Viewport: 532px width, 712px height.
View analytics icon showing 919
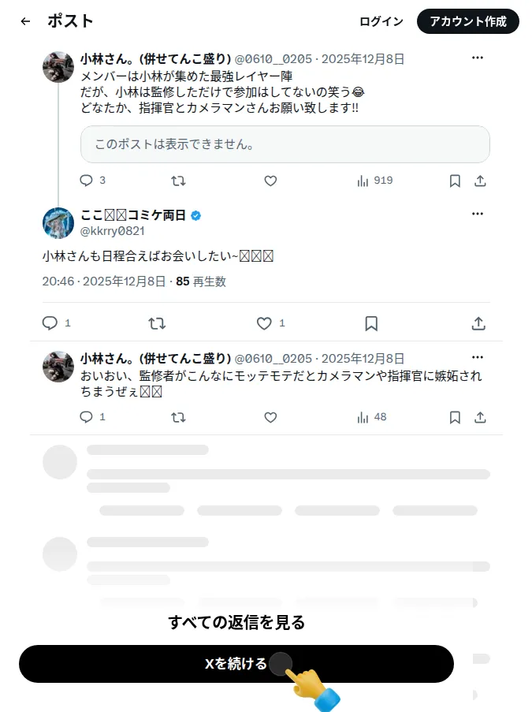tap(363, 181)
